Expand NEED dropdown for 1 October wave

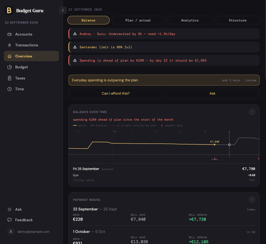pos(78,239)
